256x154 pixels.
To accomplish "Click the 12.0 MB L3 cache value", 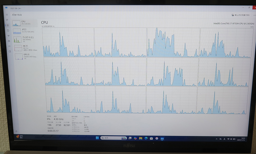I will tap(87, 131).
